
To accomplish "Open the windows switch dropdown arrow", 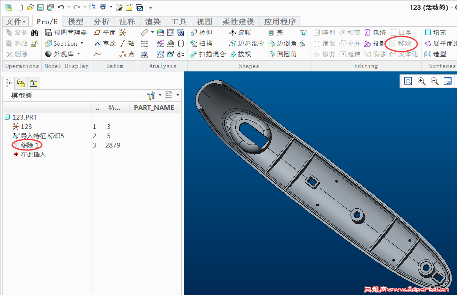I will (111, 7).
